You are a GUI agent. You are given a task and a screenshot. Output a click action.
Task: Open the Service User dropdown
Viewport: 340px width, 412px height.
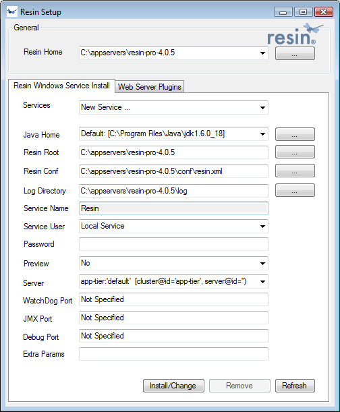click(262, 227)
